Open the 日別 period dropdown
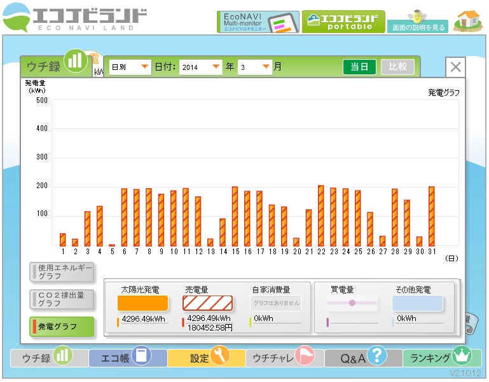 point(130,67)
